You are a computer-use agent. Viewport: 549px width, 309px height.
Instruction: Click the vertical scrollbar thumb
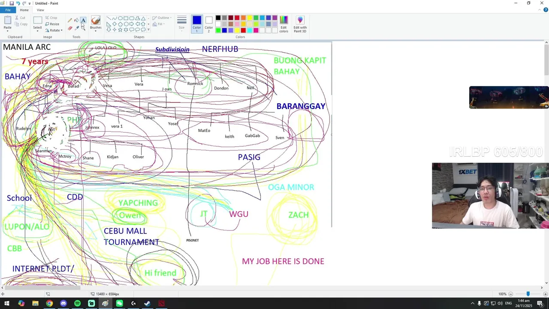[546, 60]
